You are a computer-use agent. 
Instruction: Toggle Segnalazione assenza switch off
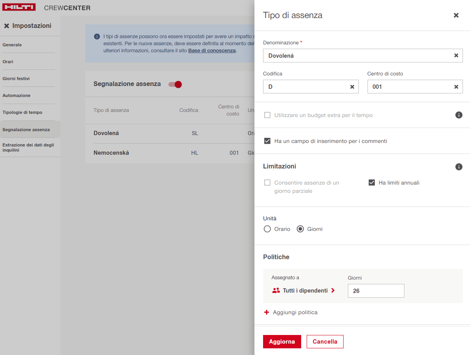pyautogui.click(x=175, y=84)
